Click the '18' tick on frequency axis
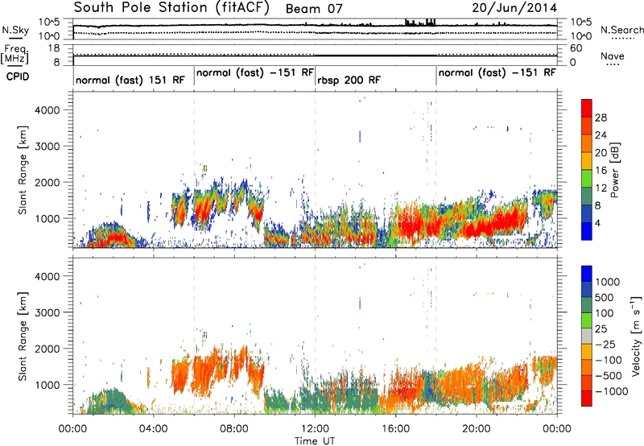This screenshot has width=644, height=446. click(54, 48)
